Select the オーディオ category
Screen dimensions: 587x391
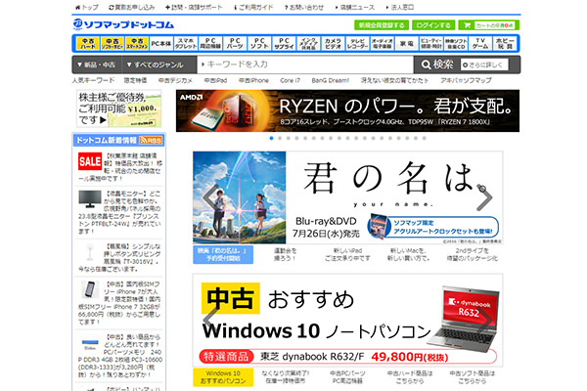[383, 43]
